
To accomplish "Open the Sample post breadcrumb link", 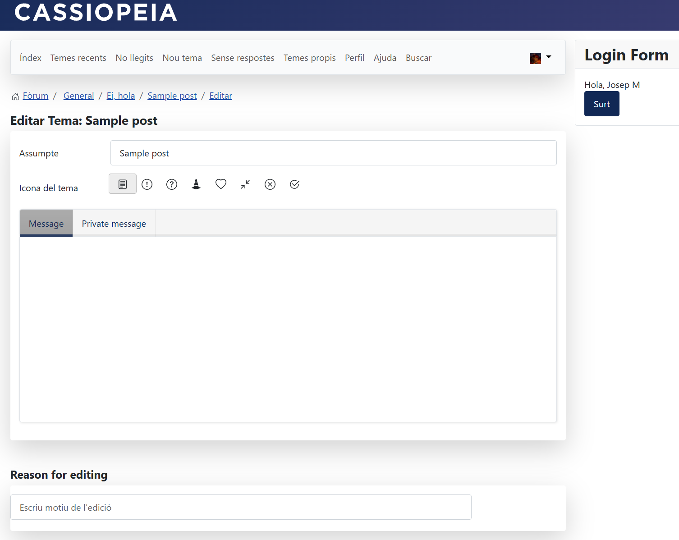I will [172, 96].
